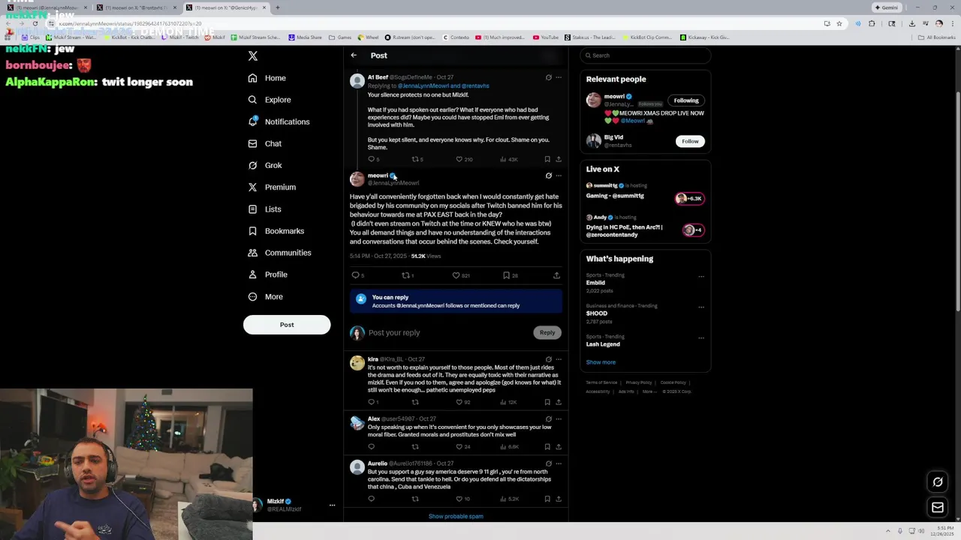Bookmark this page with the star icon
Viewport: 961px width, 540px height.
coord(839,23)
